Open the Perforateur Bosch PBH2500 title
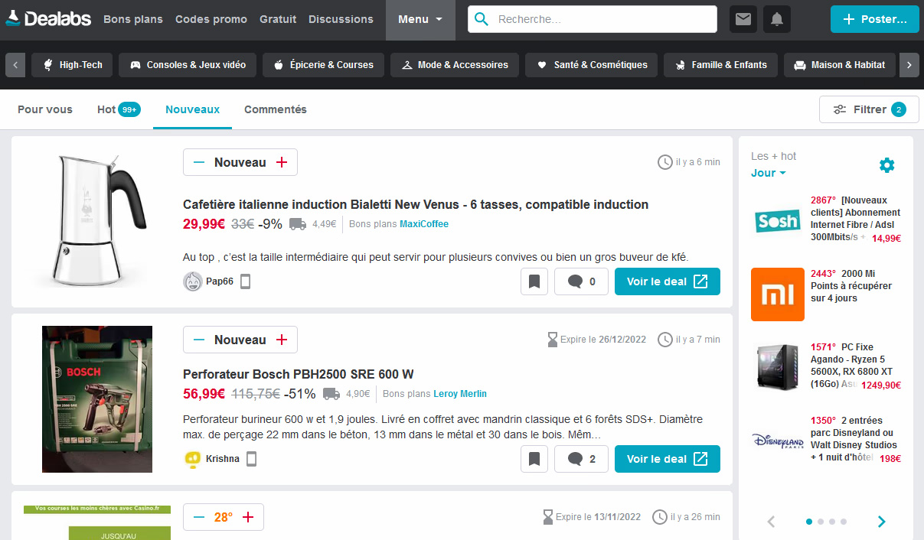This screenshot has width=924, height=540. [299, 374]
